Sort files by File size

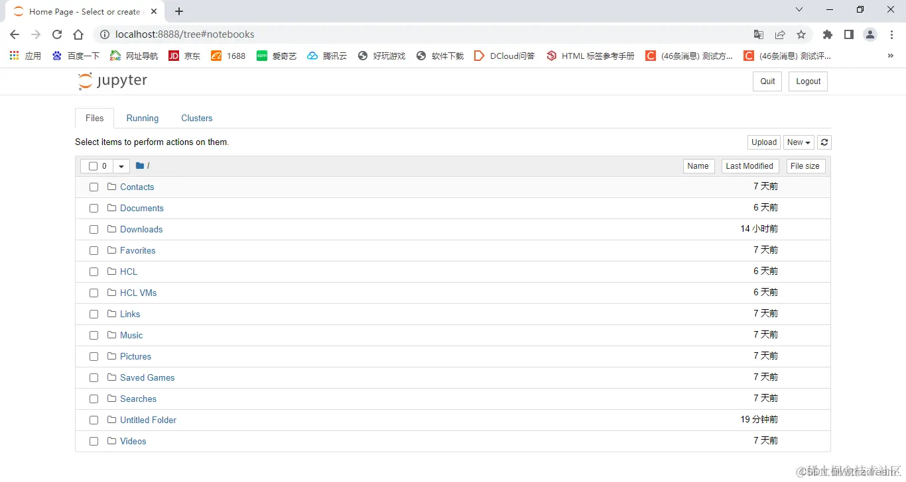805,166
